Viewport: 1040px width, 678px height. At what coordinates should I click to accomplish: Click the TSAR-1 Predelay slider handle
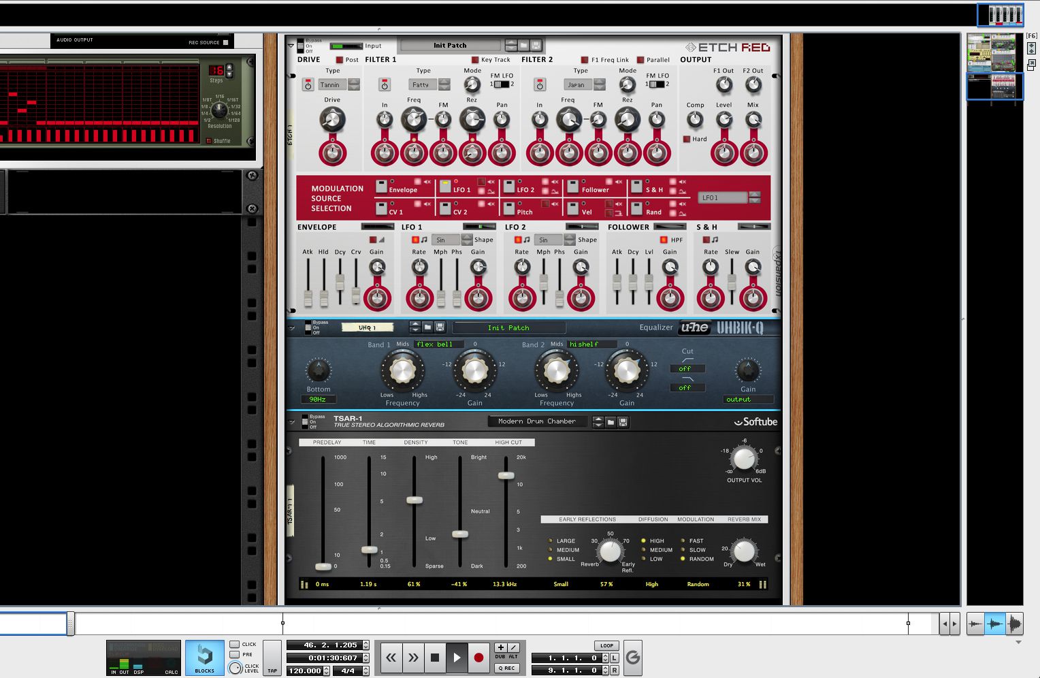point(323,566)
